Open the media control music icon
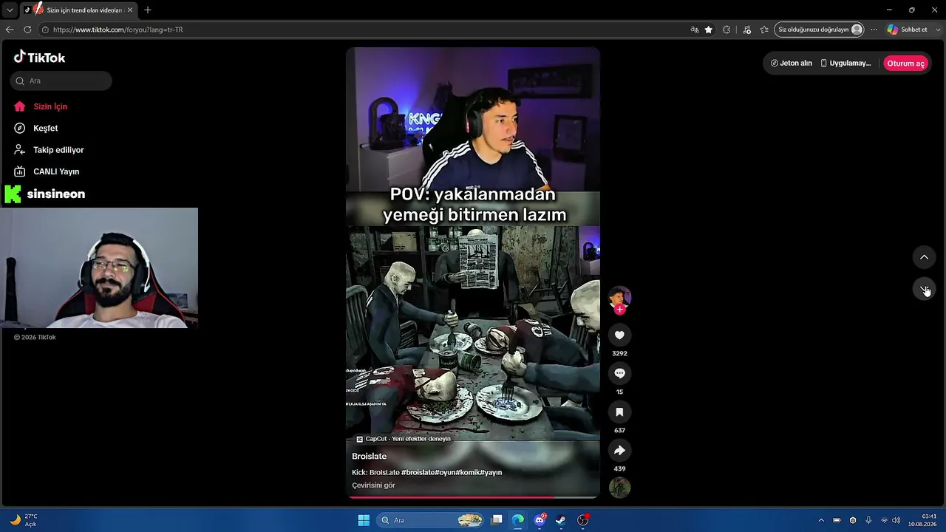946x532 pixels. (x=746, y=30)
